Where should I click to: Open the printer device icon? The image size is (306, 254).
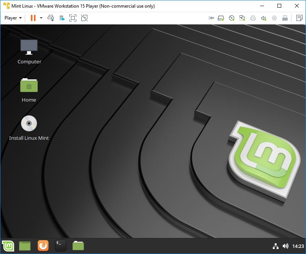tap(253, 18)
